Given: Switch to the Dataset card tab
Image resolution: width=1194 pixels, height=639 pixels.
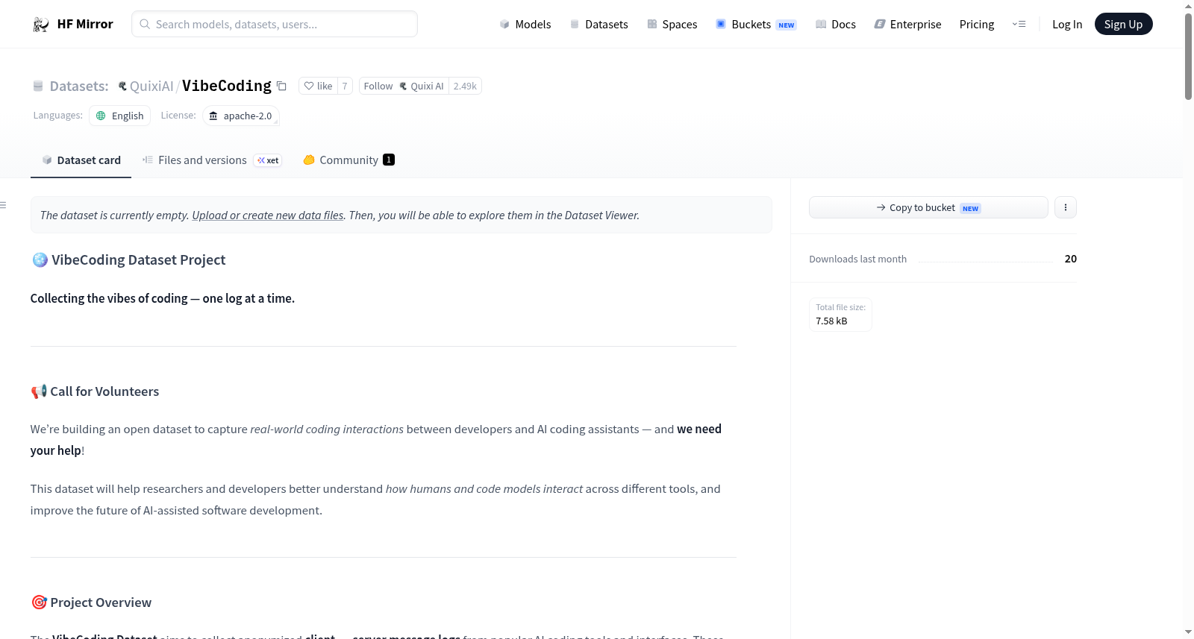Looking at the screenshot, I should coord(81,160).
